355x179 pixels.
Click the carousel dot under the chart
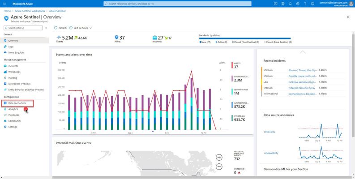click(153, 131)
